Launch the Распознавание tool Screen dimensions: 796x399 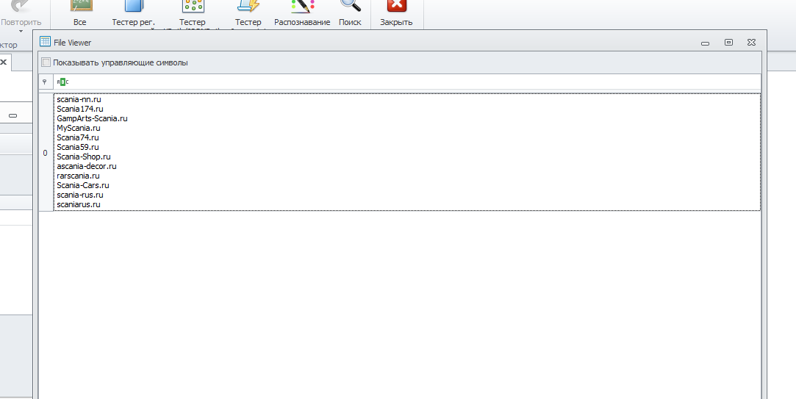302,14
